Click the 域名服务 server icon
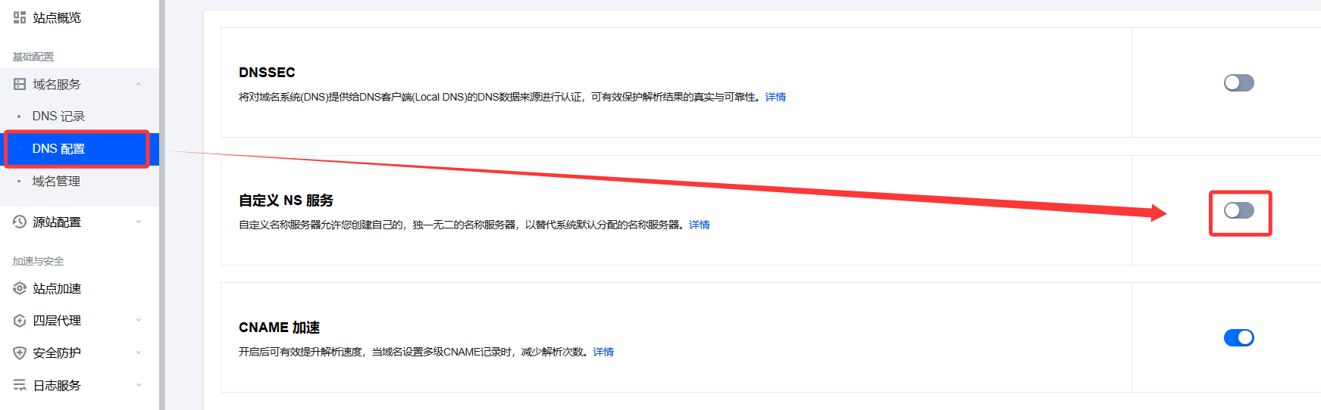The width and height of the screenshot is (1321, 410). pos(20,84)
